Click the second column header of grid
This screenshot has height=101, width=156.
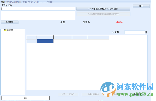coord(45,37)
